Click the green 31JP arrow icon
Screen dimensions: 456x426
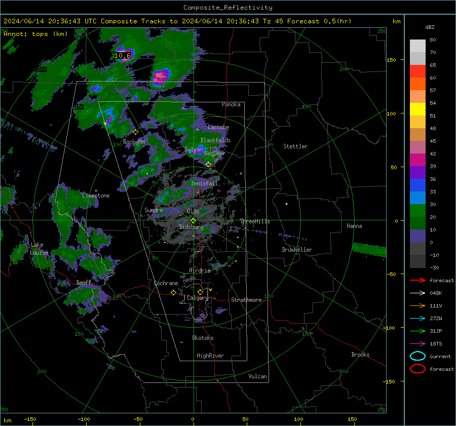click(x=417, y=331)
